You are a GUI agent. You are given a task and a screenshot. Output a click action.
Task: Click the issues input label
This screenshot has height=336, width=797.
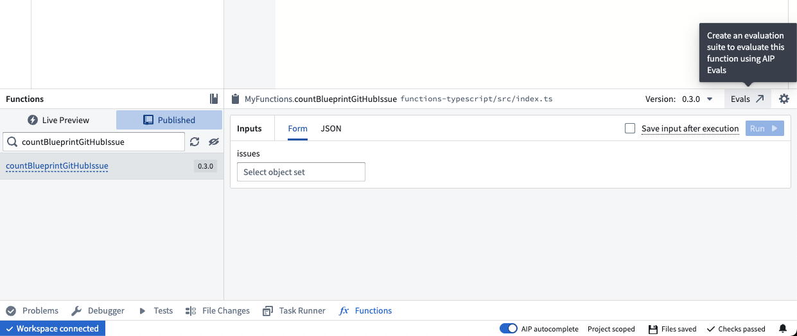pyautogui.click(x=249, y=154)
